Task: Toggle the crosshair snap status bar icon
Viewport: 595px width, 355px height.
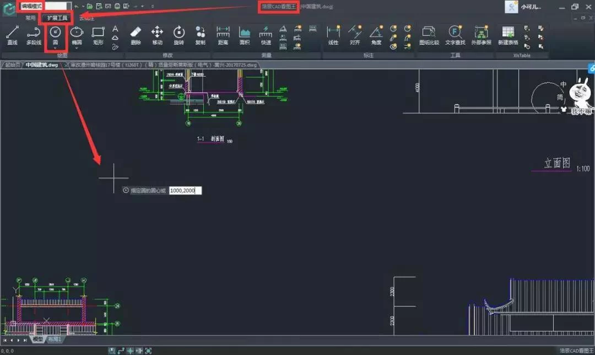Action: [130, 351]
